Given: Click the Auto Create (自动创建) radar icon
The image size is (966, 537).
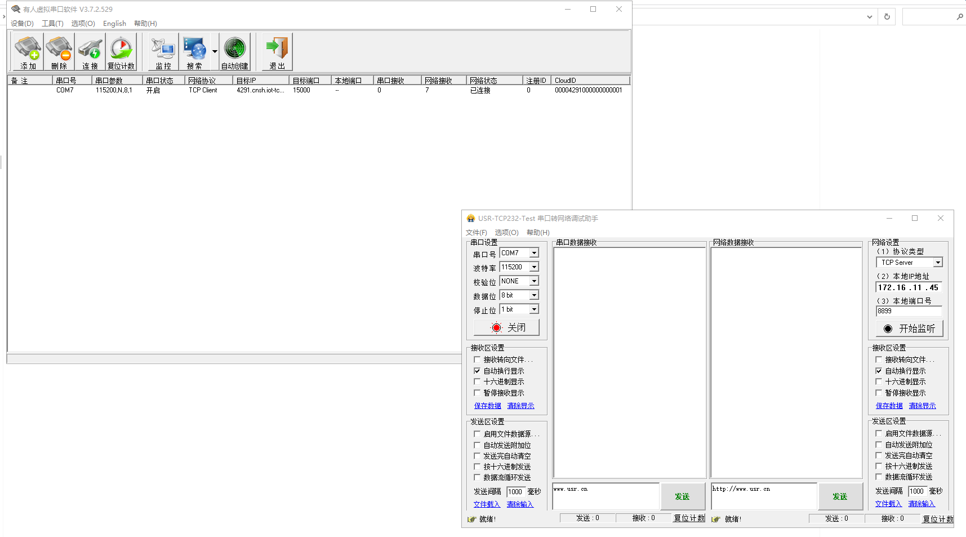Looking at the screenshot, I should pos(235,51).
